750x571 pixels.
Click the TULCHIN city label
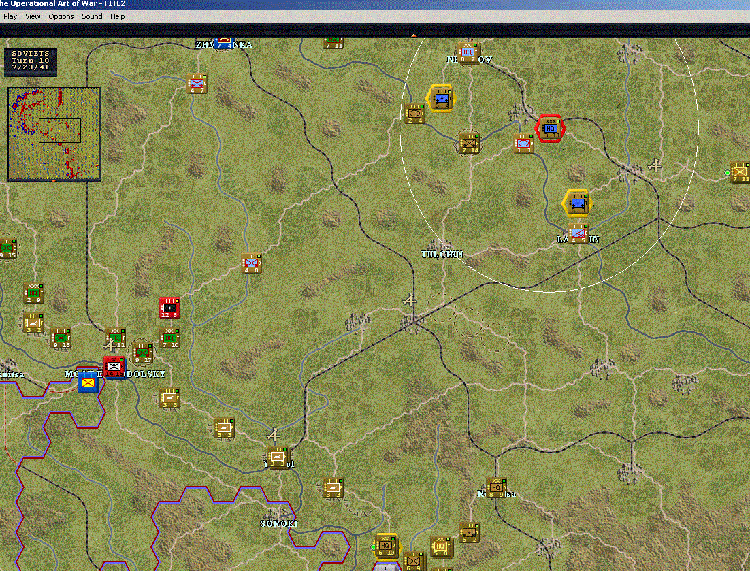point(442,254)
